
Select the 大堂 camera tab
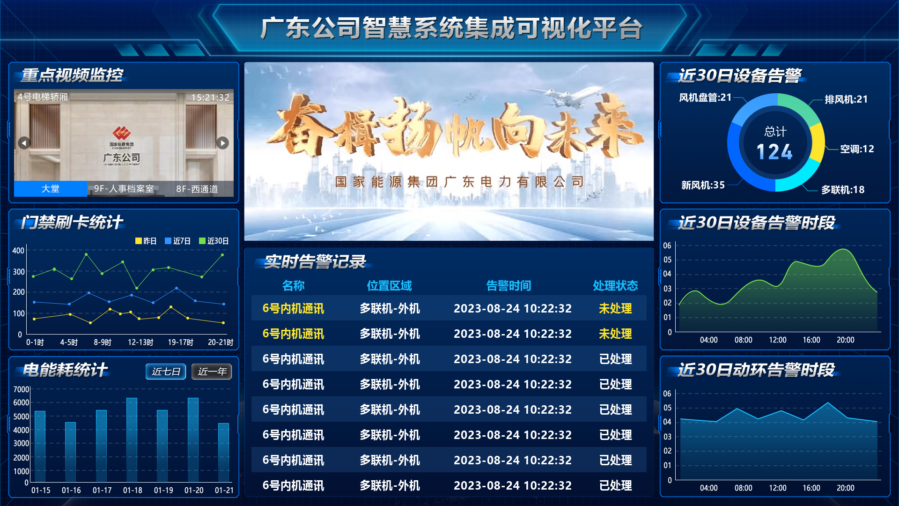pos(51,190)
